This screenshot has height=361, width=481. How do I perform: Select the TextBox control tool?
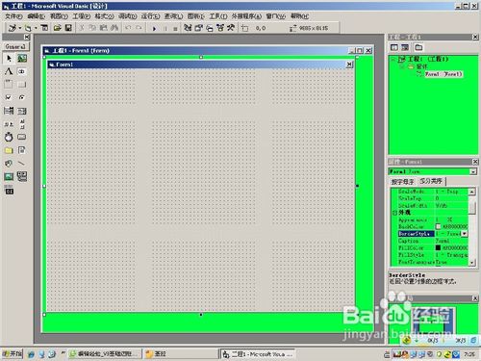[x=22, y=71]
